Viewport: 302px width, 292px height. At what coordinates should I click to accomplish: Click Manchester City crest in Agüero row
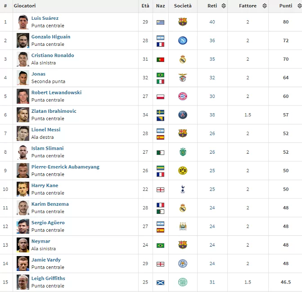click(182, 226)
